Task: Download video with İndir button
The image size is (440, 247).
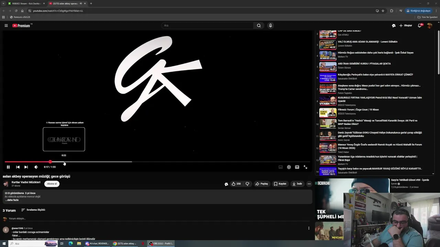Action: pos(297,184)
